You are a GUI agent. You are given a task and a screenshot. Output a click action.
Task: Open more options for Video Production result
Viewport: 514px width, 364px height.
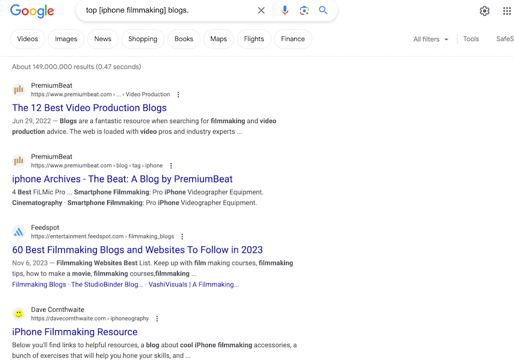[178, 94]
